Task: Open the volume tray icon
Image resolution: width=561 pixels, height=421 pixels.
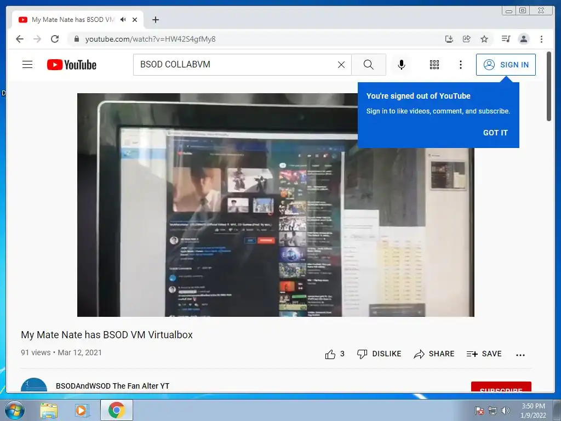Action: pos(505,411)
